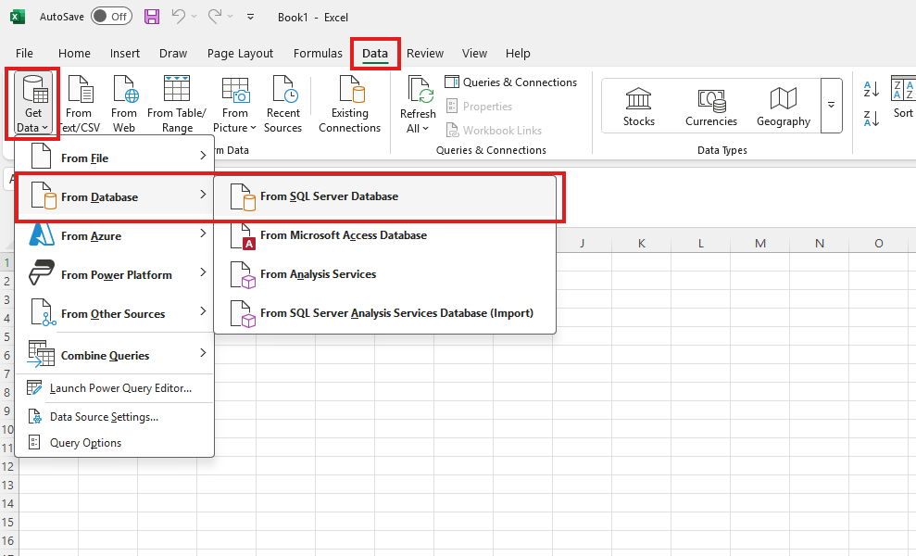
Task: Open the File tab
Action: [x=24, y=53]
